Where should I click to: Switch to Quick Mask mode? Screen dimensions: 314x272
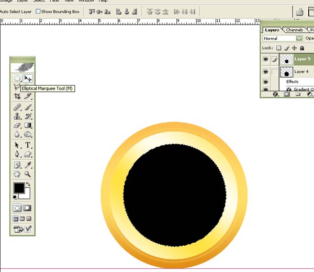coord(27,208)
